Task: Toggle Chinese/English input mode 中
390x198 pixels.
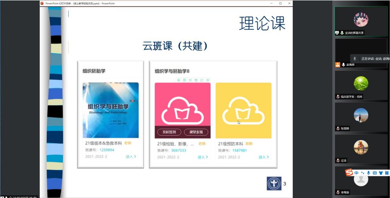Action: point(356,173)
